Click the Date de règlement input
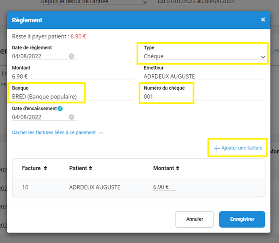The height and width of the screenshot is (243, 279). click(39, 56)
